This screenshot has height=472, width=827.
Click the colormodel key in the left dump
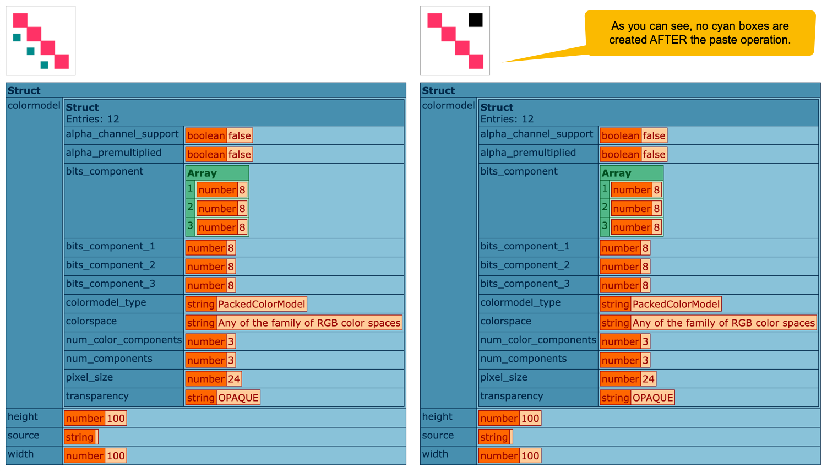coord(34,105)
